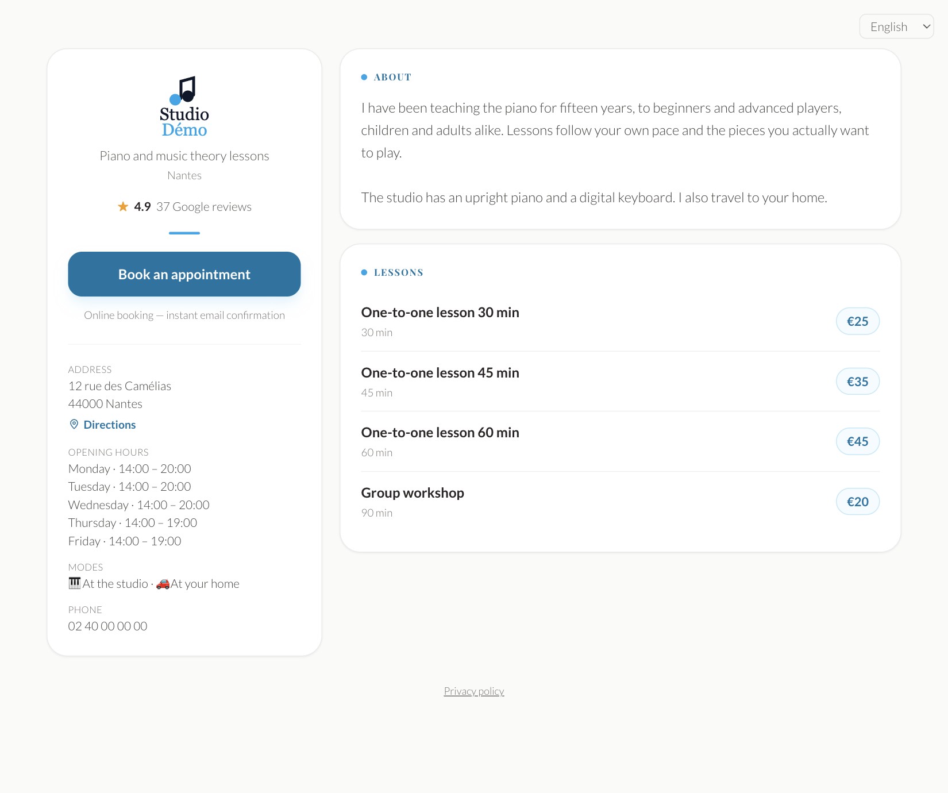Click the €35 price badge
Screen dimensions: 948x793
(858, 382)
